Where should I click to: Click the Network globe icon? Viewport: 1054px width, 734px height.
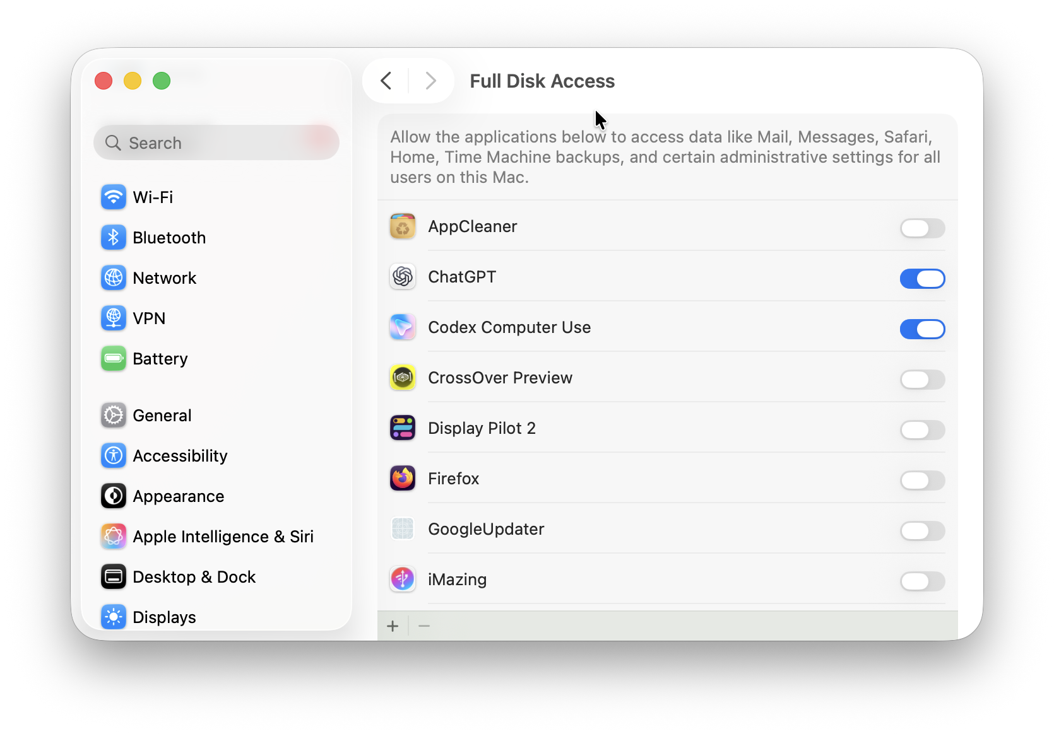(114, 278)
